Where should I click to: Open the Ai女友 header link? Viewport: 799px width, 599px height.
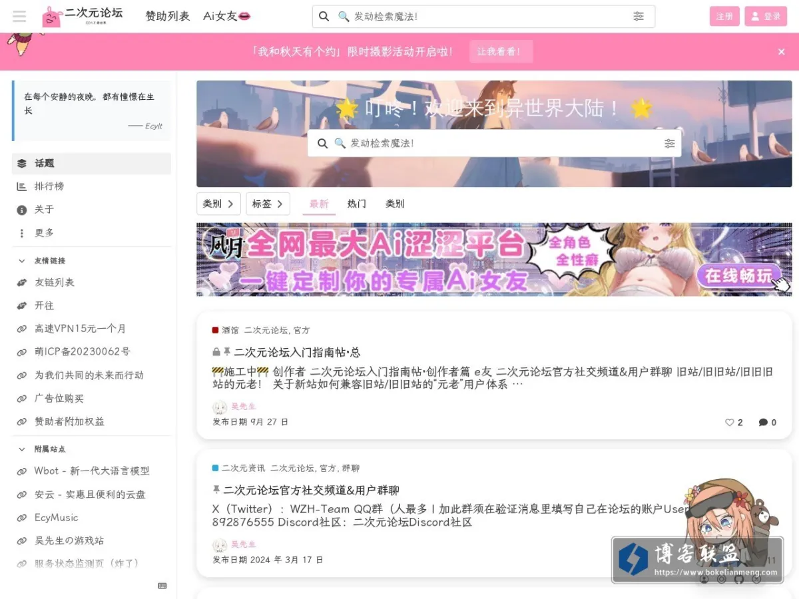click(227, 16)
